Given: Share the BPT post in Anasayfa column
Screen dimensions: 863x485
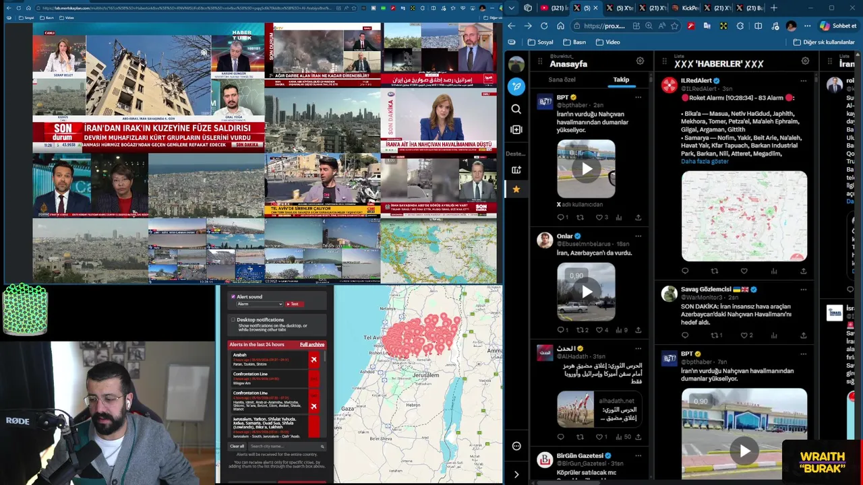Looking at the screenshot, I should [638, 218].
